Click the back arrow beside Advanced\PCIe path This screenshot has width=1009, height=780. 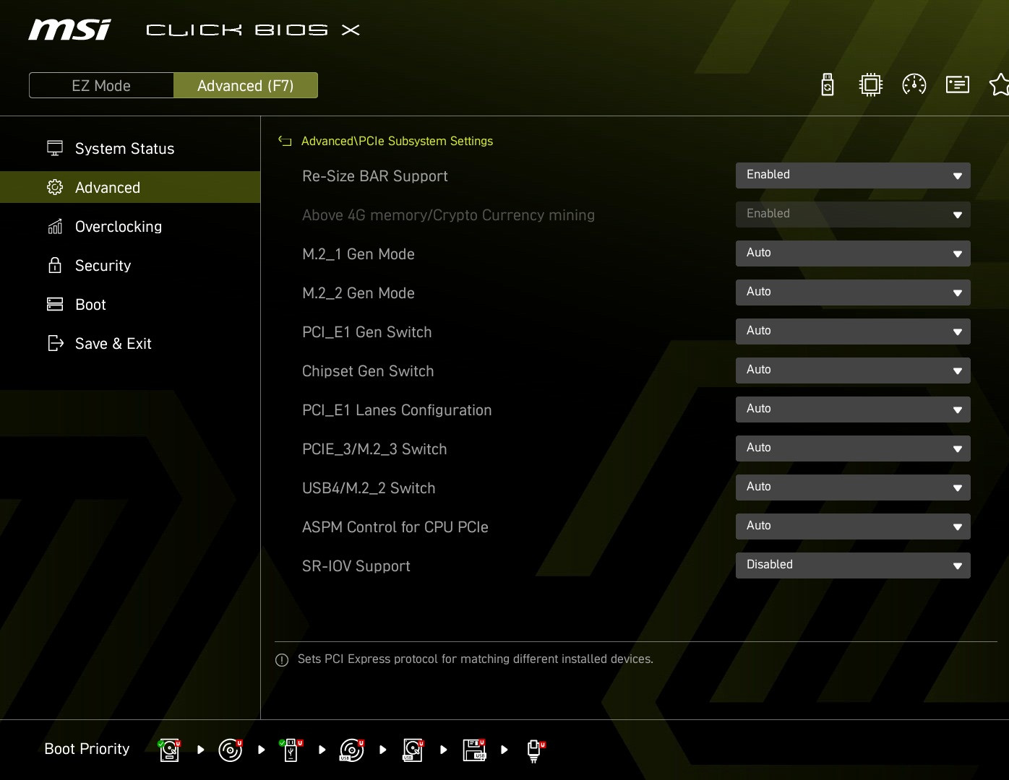pyautogui.click(x=285, y=142)
